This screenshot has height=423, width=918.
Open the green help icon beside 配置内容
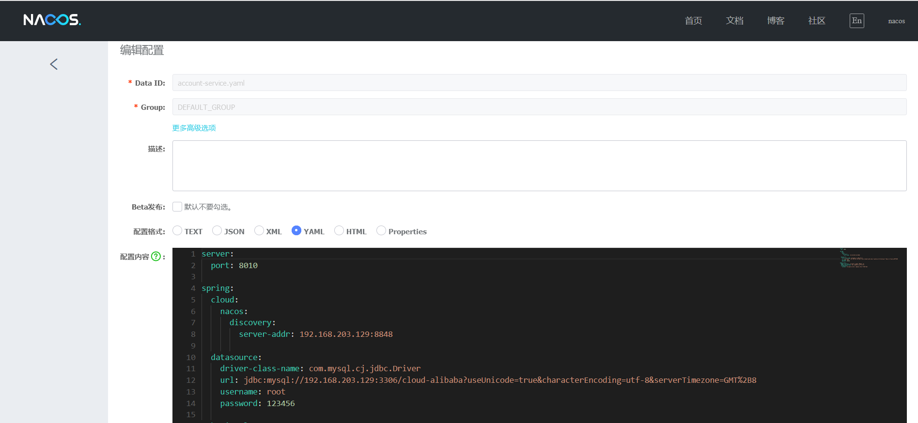point(156,257)
